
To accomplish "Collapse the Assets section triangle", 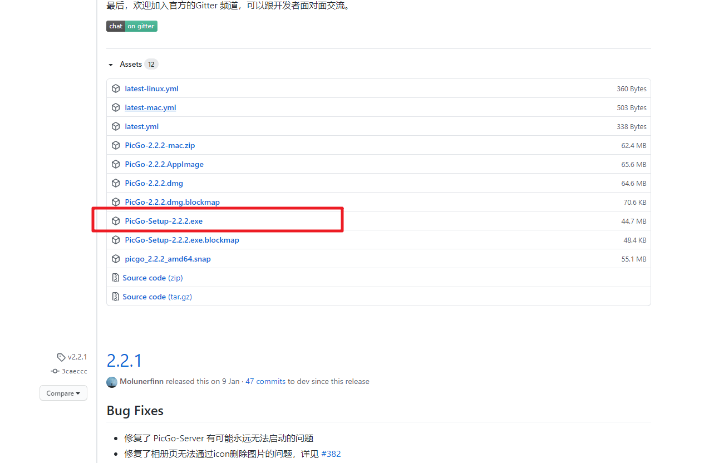I will pyautogui.click(x=111, y=65).
